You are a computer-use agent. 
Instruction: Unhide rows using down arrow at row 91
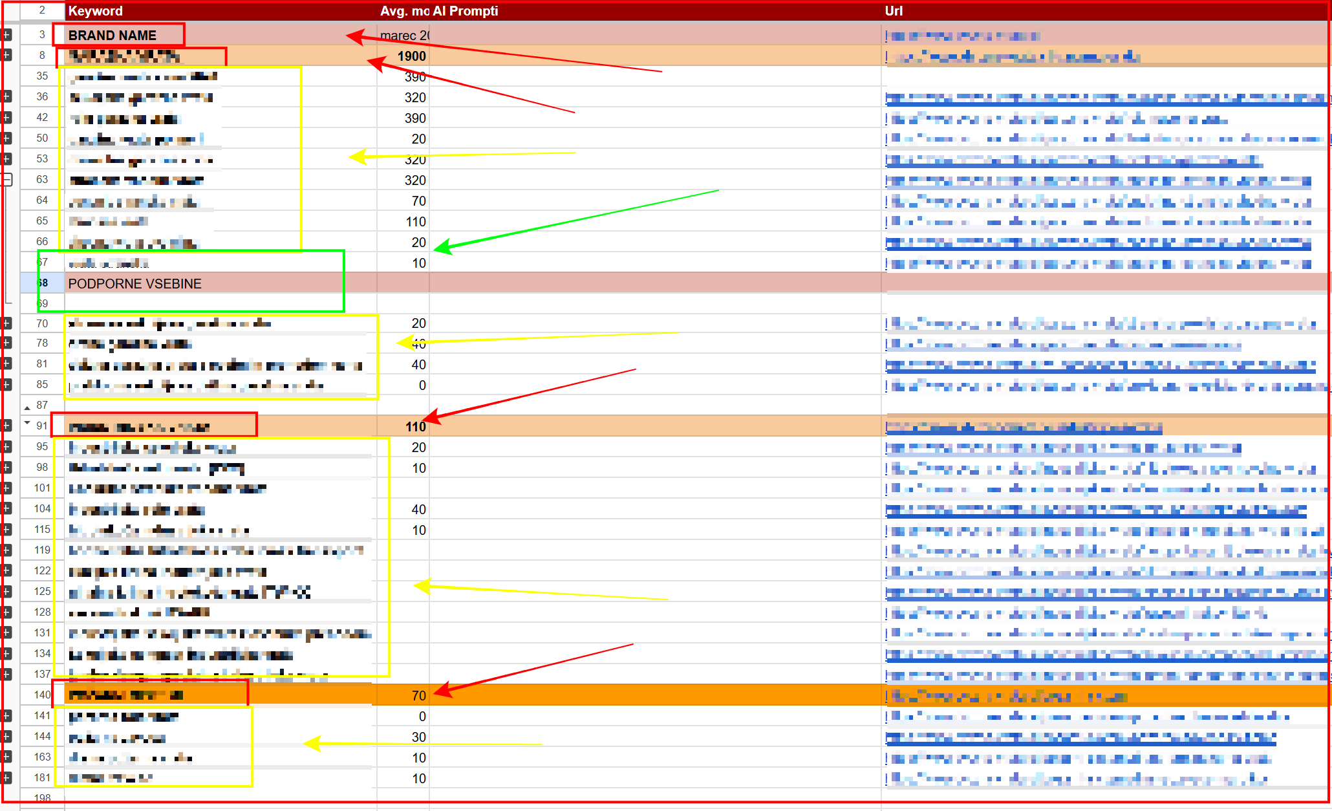tap(27, 423)
